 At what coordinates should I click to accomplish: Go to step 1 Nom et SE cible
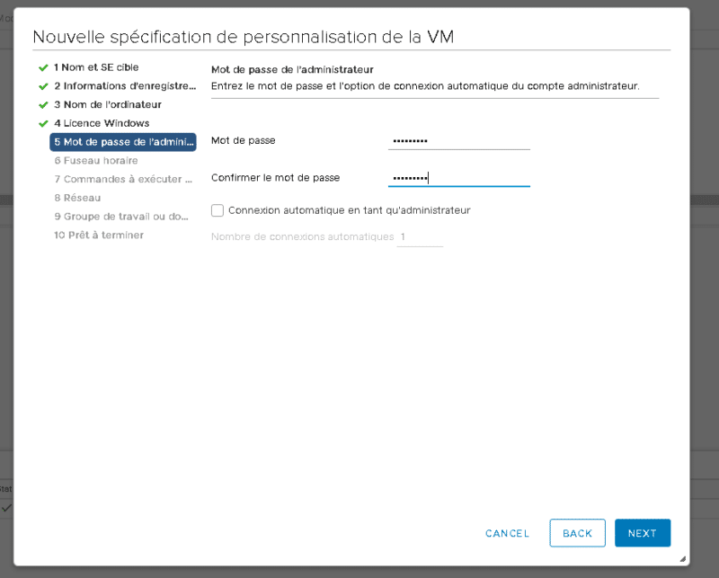click(96, 67)
